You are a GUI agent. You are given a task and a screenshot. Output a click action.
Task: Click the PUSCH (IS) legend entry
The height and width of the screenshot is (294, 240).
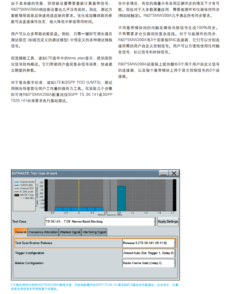point(26,185)
